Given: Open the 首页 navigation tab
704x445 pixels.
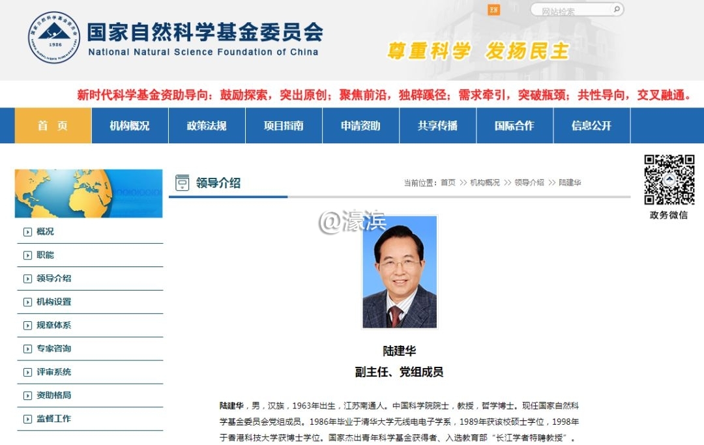Looking at the screenshot, I should coord(53,126).
